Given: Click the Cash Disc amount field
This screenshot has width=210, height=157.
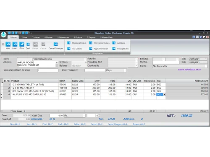Looking at the screenshot, I should [x=56, y=116].
